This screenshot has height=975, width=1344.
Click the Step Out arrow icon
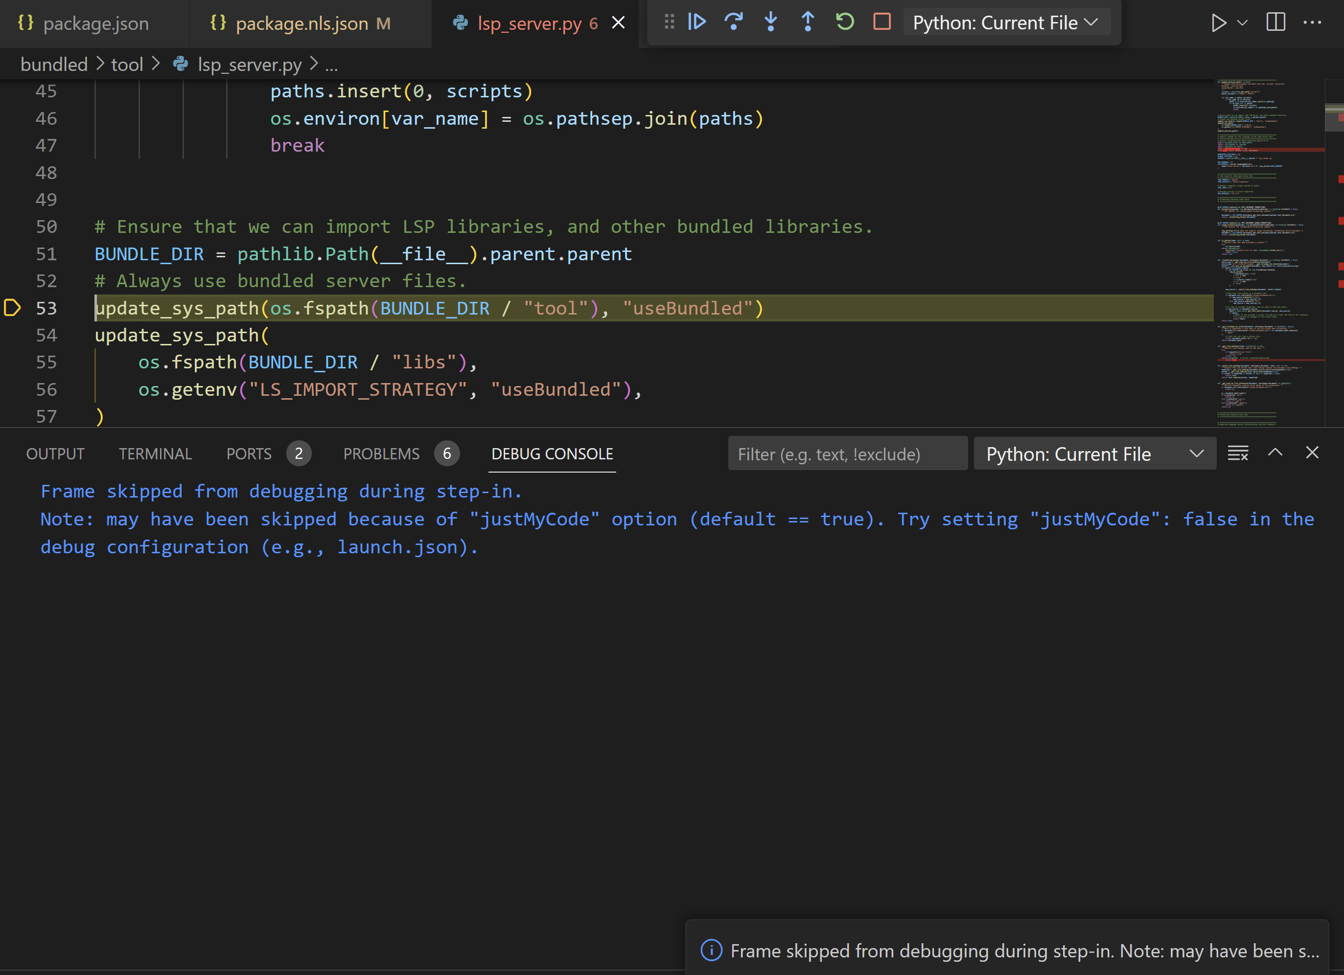coord(807,23)
